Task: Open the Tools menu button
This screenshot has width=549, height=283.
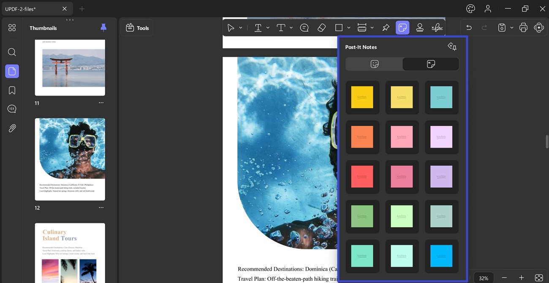Action: pyautogui.click(x=137, y=28)
